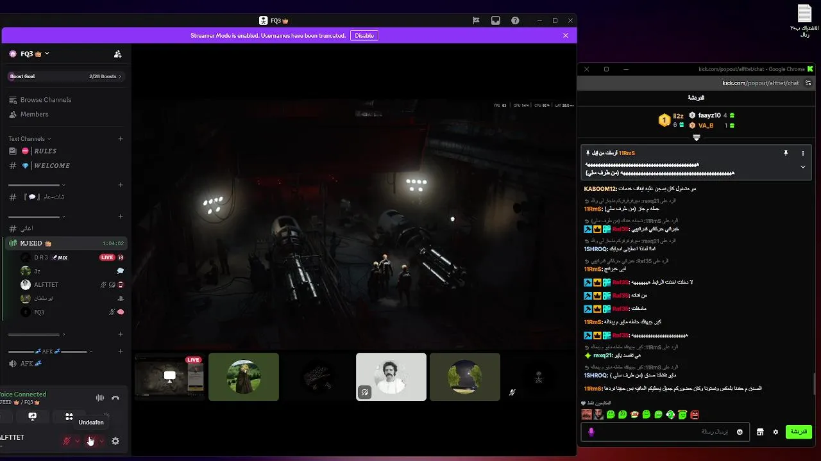The height and width of the screenshot is (461, 821).
Task: Select the live stream thumbnail tile
Action: coord(170,376)
